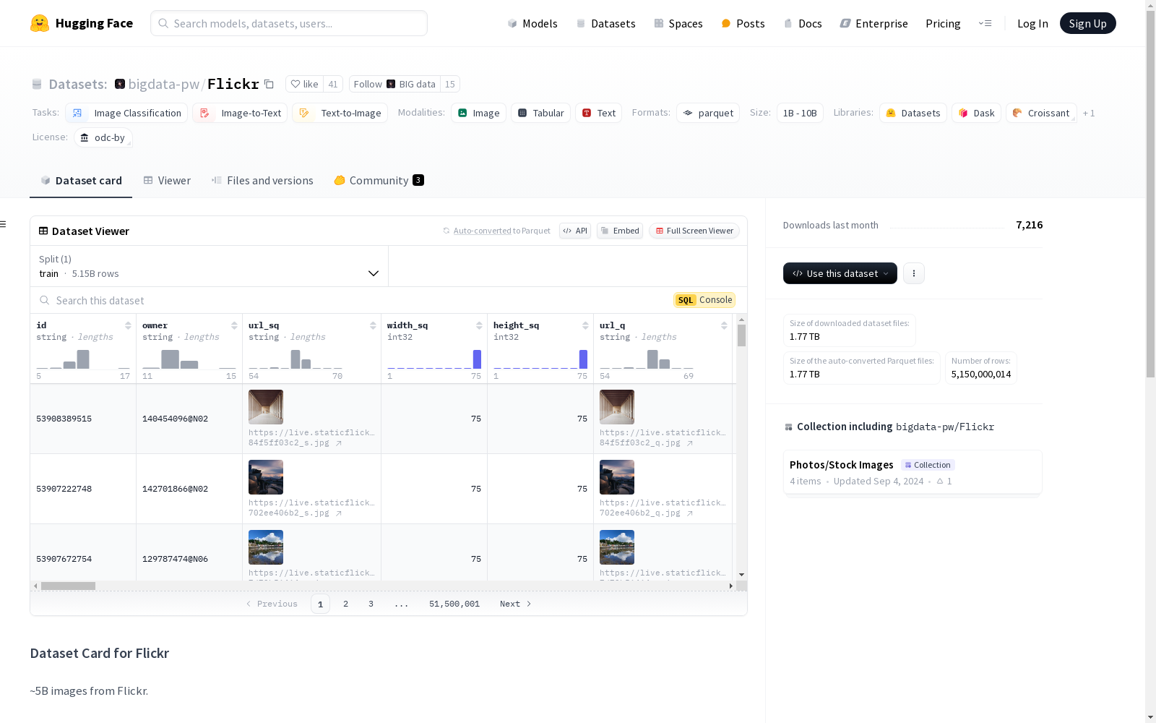Go to page 2 of the viewer
The width and height of the screenshot is (1156, 723).
pos(345,604)
